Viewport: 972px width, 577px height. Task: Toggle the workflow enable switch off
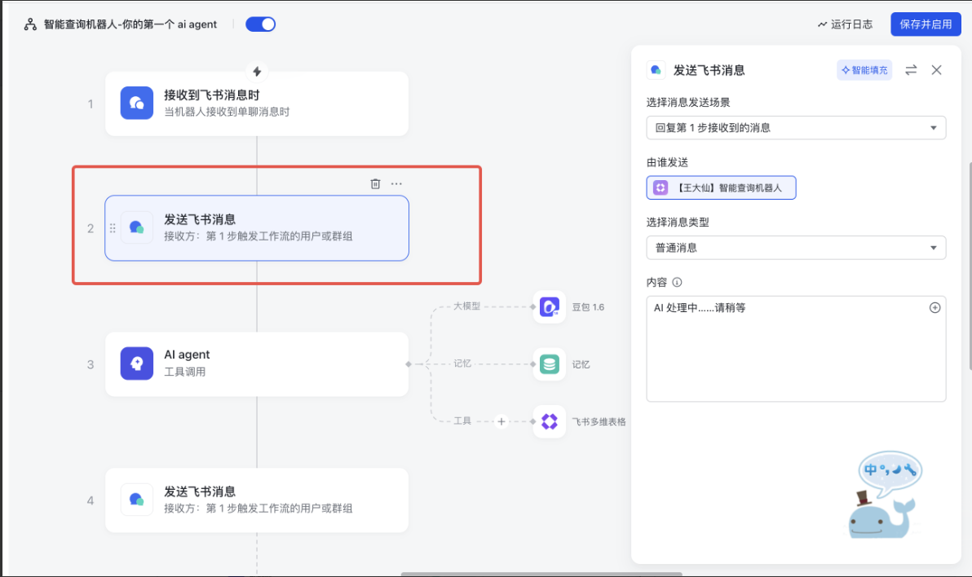click(261, 24)
